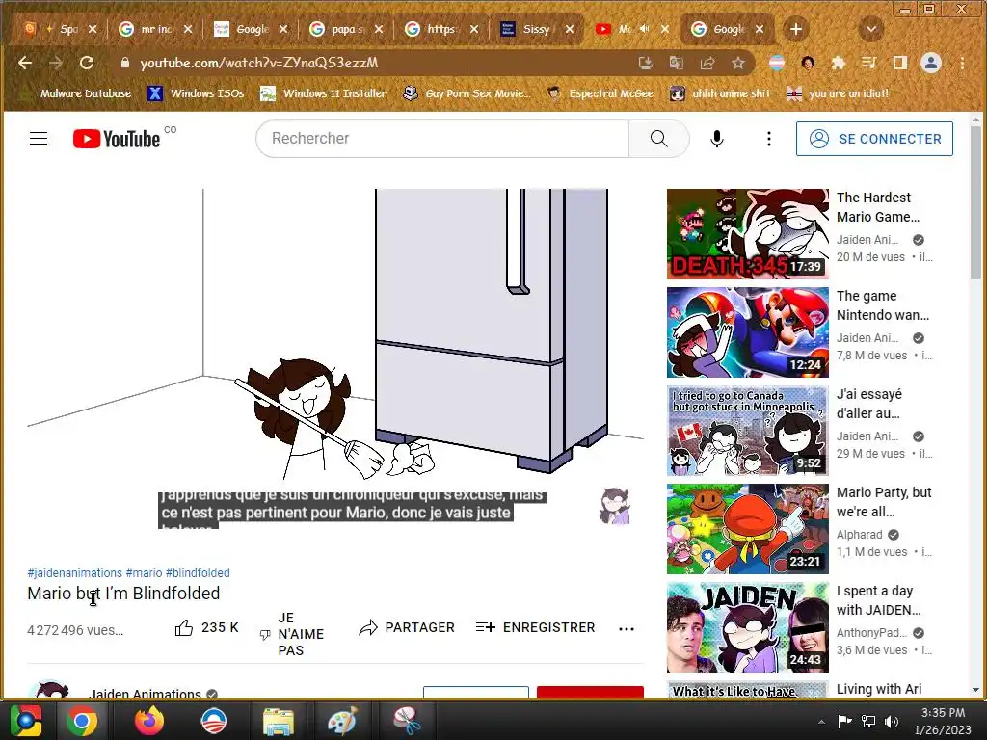Open File Explorer from the taskbar
Image resolution: width=987 pixels, height=740 pixels.
278,721
